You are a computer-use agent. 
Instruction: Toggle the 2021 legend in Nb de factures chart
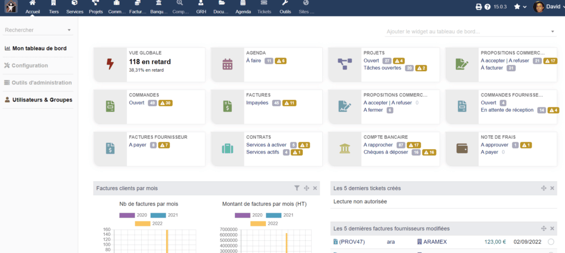click(x=164, y=215)
